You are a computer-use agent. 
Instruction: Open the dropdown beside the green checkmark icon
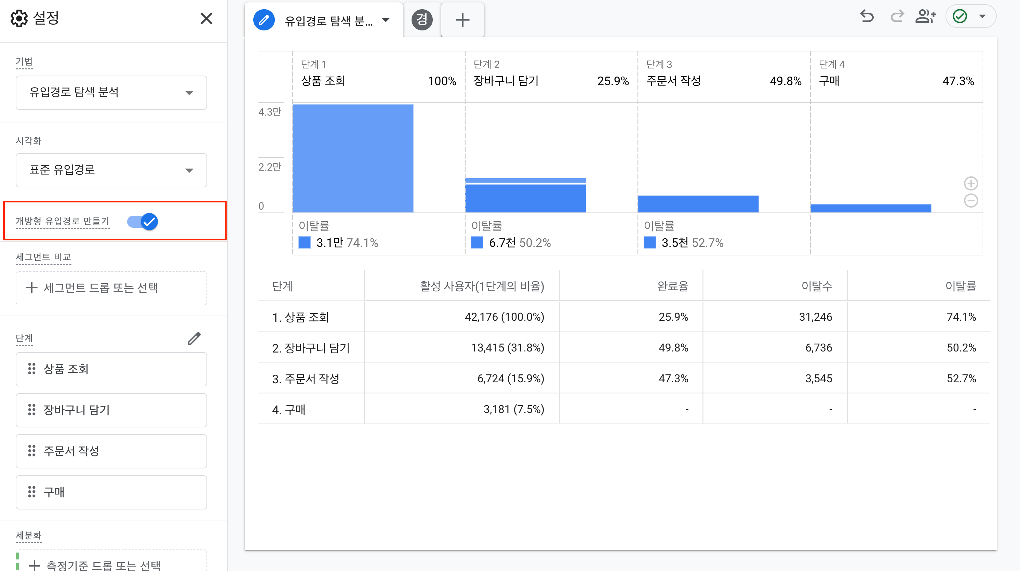pyautogui.click(x=982, y=17)
